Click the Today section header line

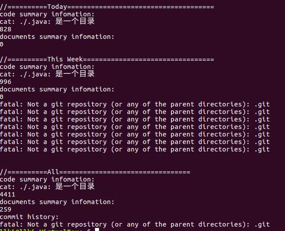click(x=107, y=7)
